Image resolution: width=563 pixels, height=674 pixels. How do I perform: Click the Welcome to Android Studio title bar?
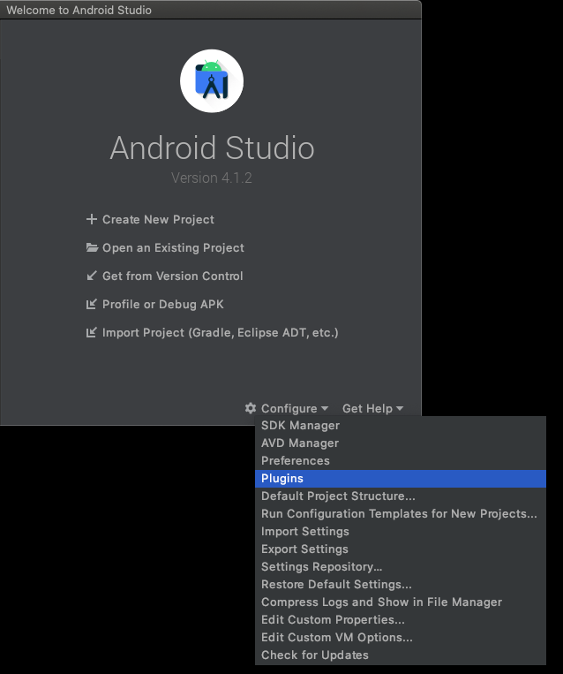tap(210, 10)
